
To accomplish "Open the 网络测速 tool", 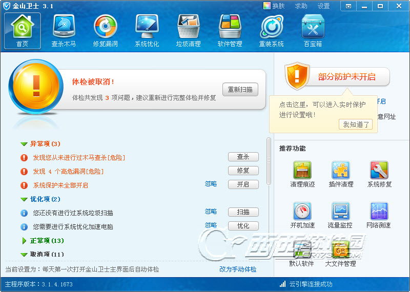I will [379, 215].
